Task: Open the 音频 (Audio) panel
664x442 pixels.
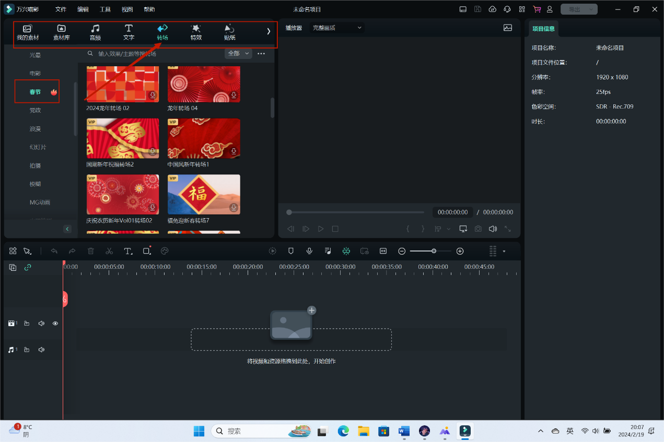Action: [95, 32]
